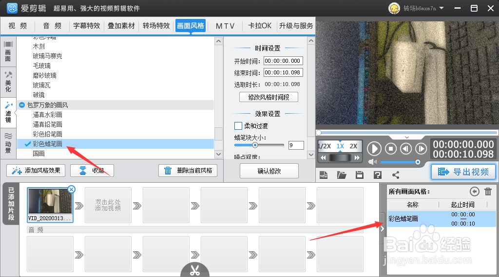Switch to the 视频 tab
This screenshot has width=499, height=277.
18,26
